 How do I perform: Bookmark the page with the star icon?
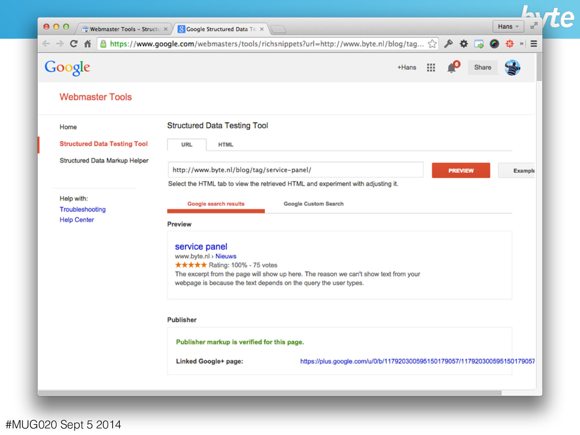[432, 44]
